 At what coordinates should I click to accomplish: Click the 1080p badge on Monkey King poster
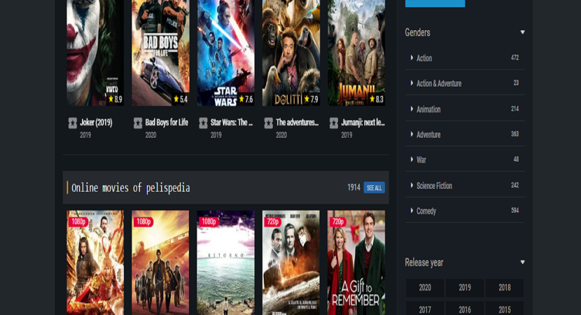click(x=78, y=222)
